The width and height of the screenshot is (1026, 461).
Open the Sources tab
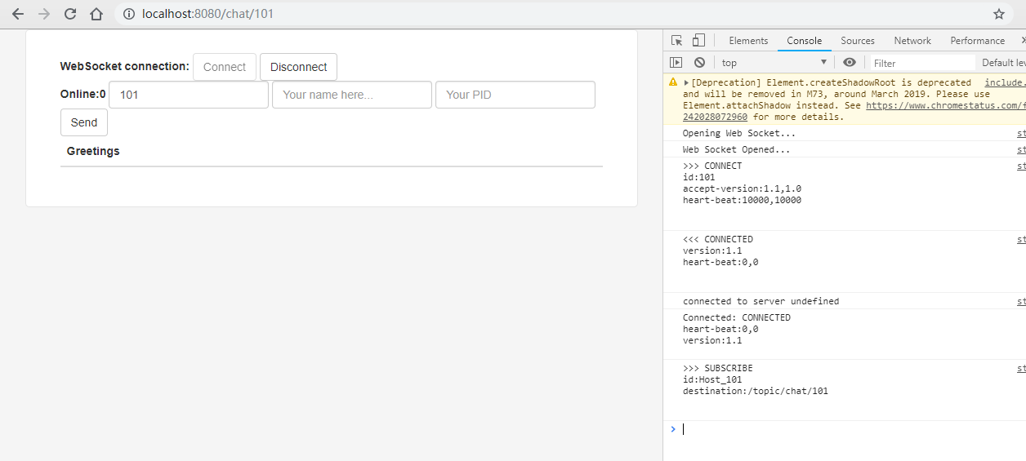(858, 40)
